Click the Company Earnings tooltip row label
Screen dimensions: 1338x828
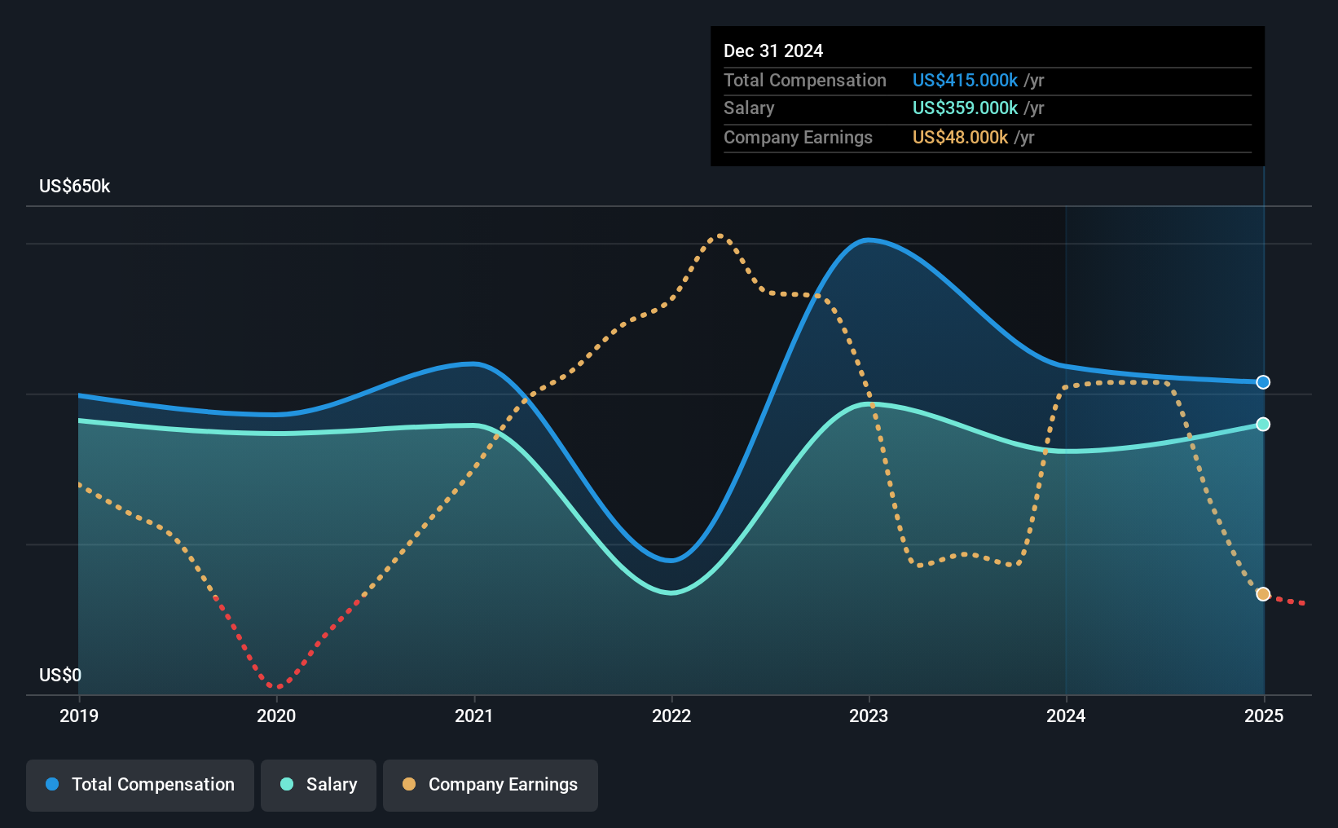point(798,137)
